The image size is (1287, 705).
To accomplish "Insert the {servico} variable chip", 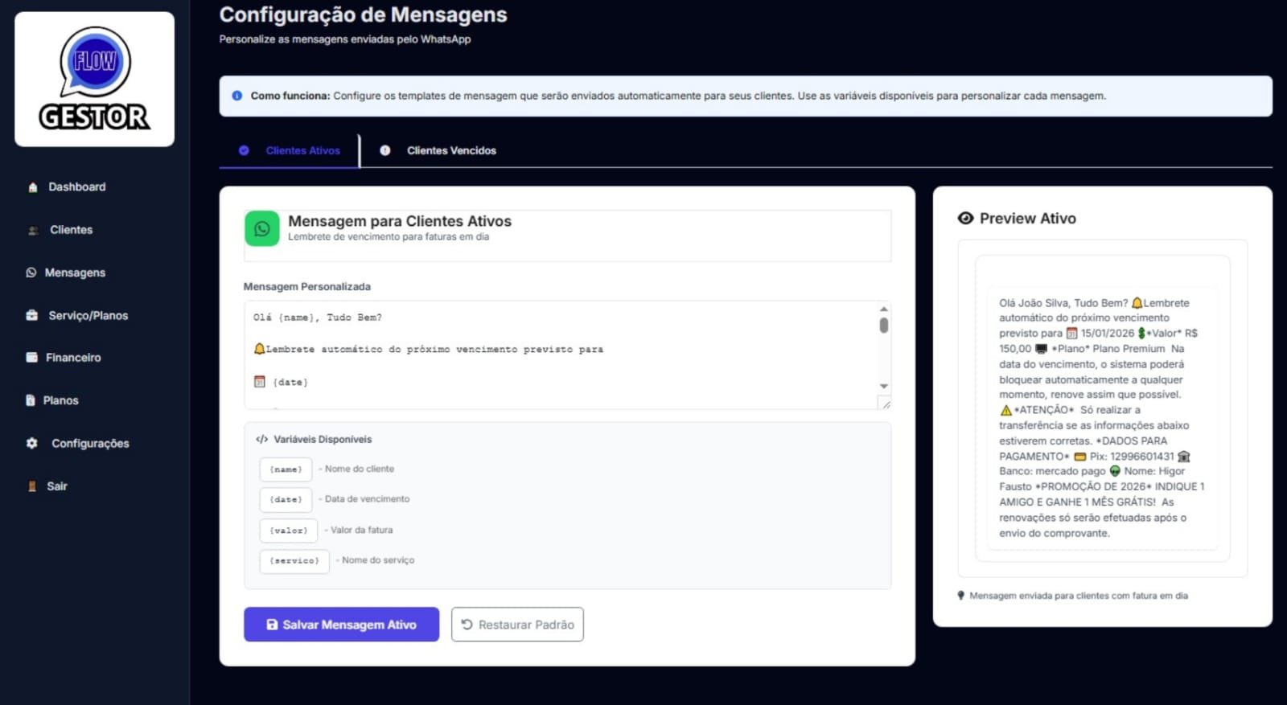I will 294,561.
